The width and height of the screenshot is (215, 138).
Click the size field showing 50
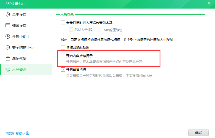[95, 30]
